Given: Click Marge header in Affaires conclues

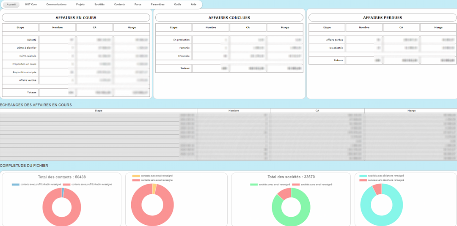Looking at the screenshot, I should click(285, 27).
